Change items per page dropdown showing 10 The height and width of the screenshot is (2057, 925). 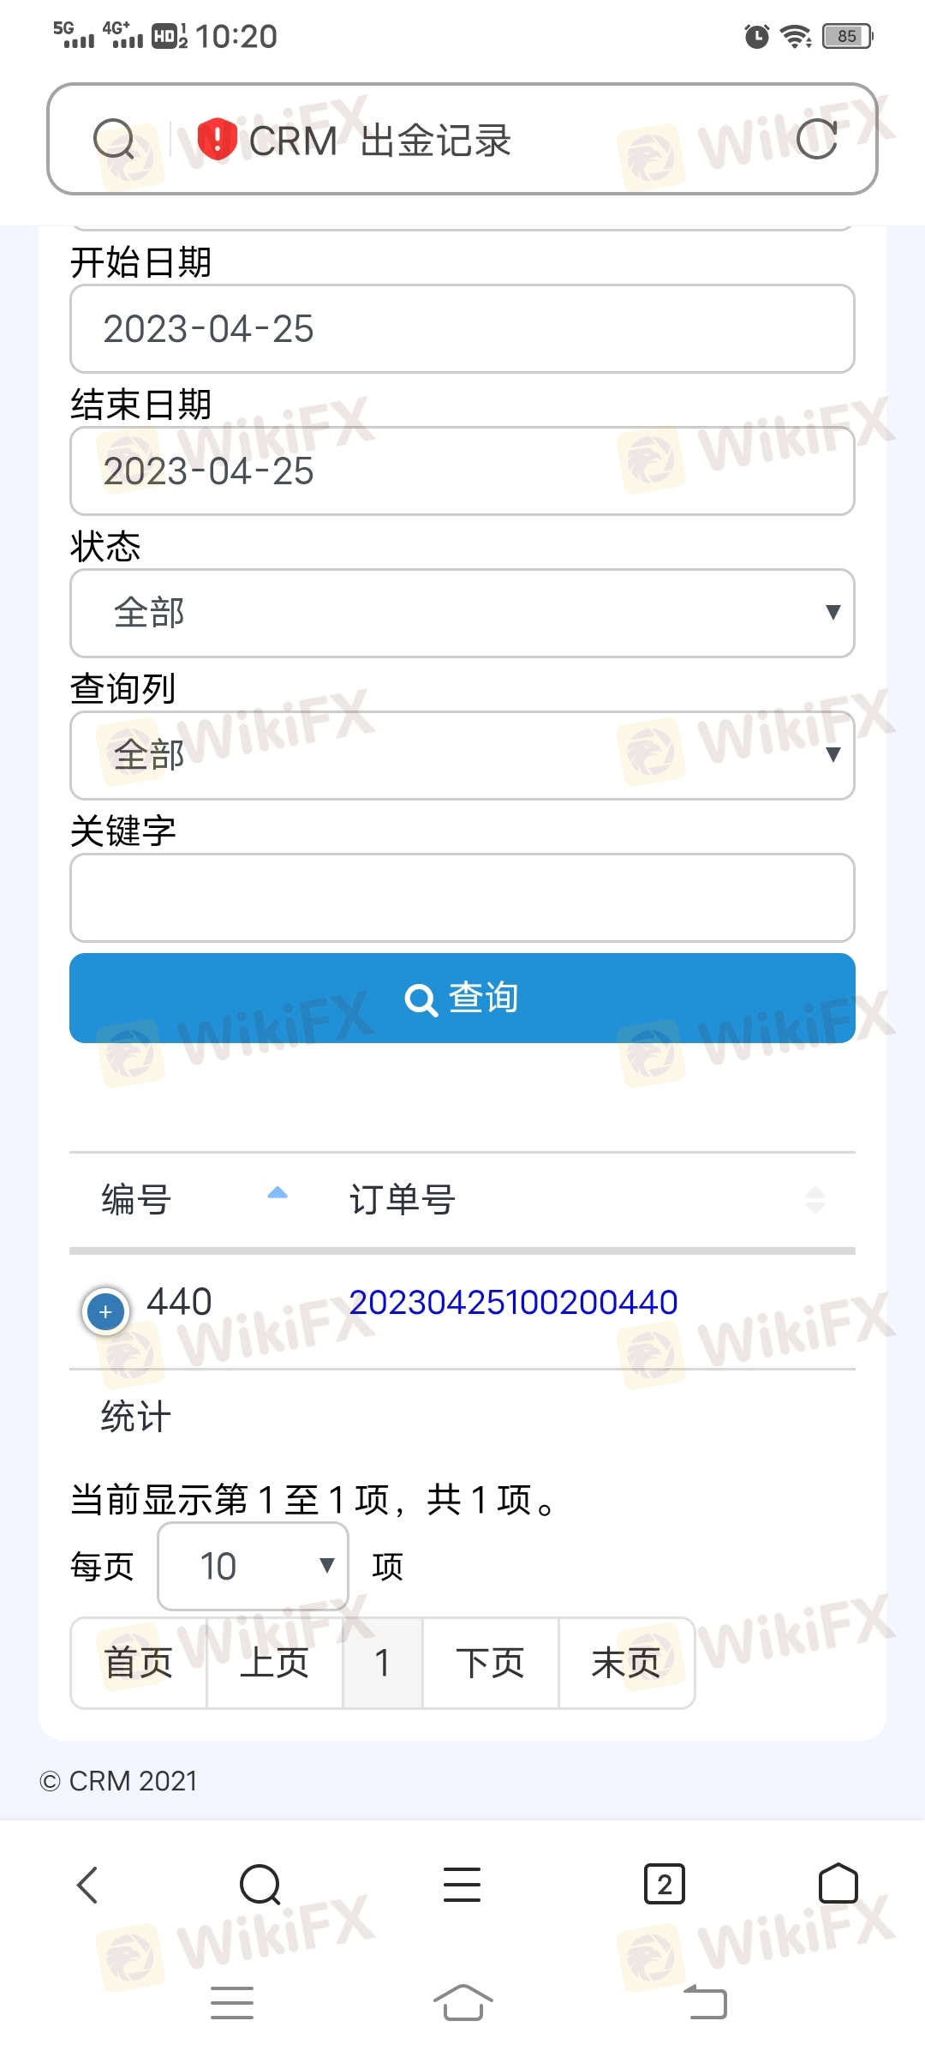point(253,1567)
